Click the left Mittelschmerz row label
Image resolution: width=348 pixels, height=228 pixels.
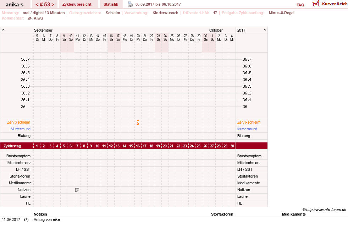pos(19,163)
